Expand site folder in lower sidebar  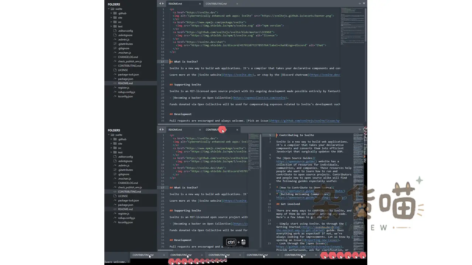[111, 144]
